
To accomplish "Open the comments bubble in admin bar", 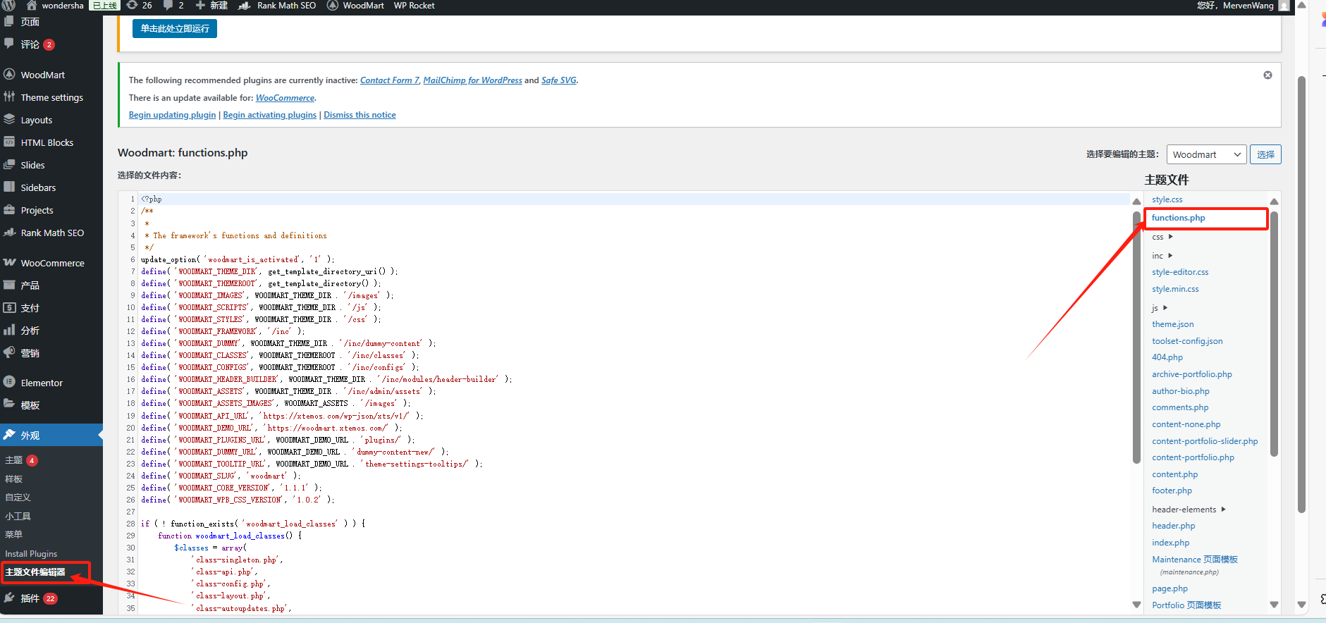I will (x=173, y=6).
